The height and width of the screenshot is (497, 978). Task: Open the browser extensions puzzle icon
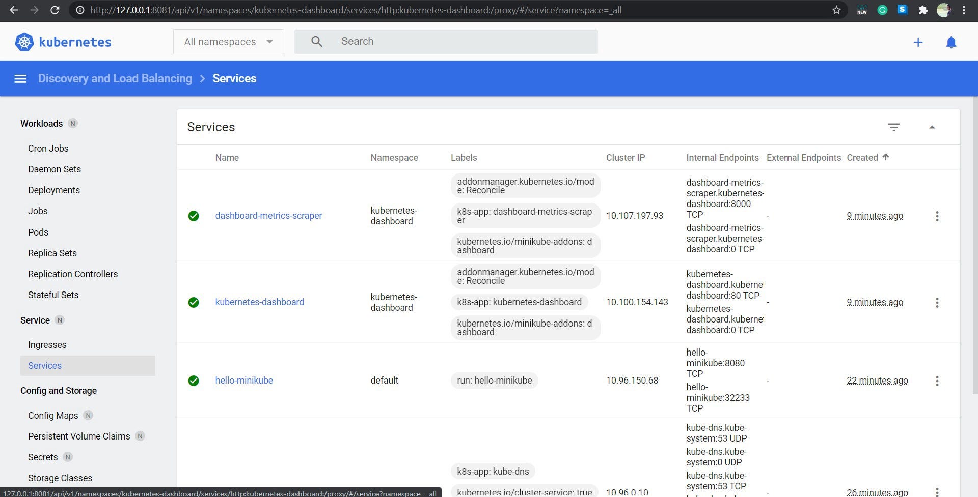(923, 10)
